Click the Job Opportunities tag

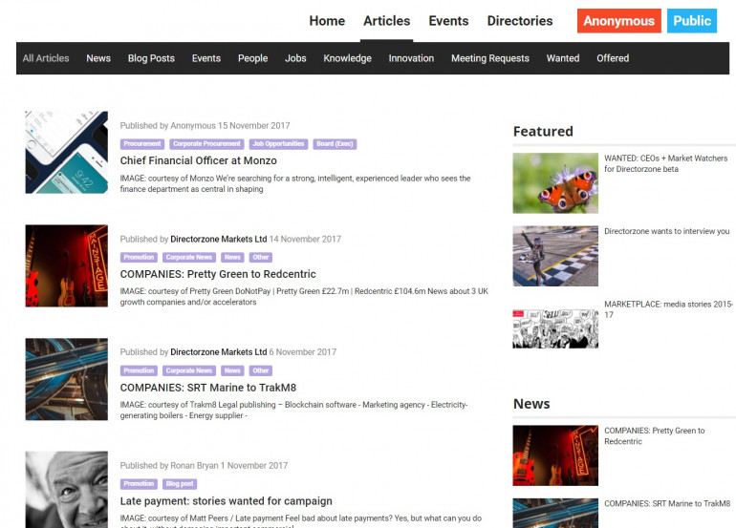pyautogui.click(x=278, y=144)
